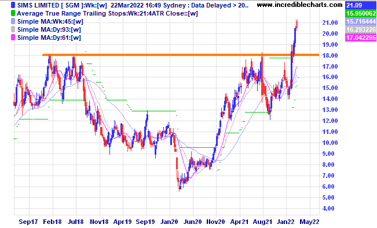
Task: Click the lavender 15.716444 value box
Action: (x=361, y=21)
